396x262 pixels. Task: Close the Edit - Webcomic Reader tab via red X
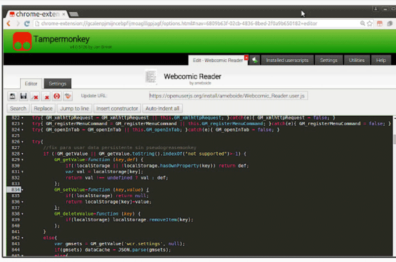(x=246, y=57)
